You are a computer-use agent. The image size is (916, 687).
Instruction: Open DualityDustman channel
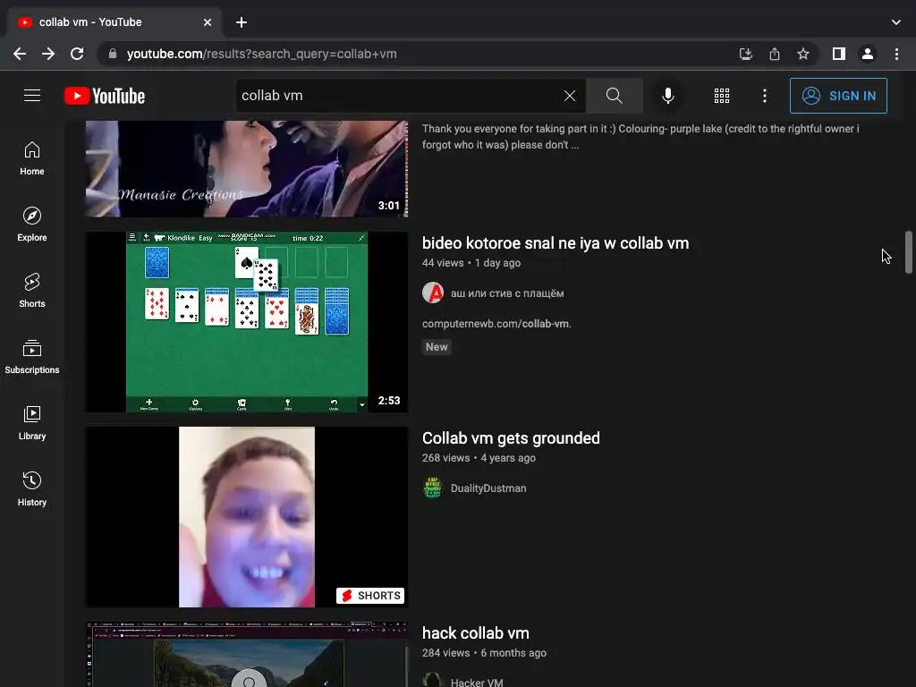click(488, 488)
